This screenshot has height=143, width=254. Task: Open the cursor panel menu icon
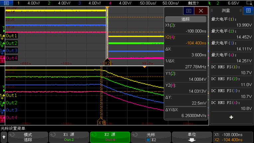pos(189,11)
